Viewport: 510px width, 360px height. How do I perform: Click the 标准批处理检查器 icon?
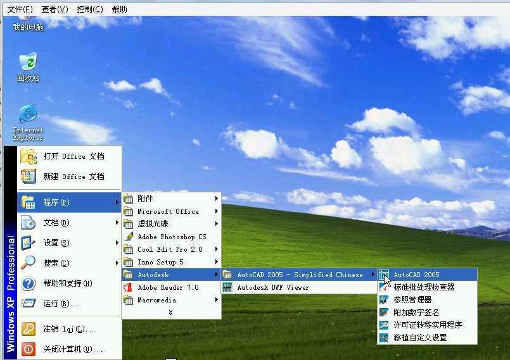point(384,287)
